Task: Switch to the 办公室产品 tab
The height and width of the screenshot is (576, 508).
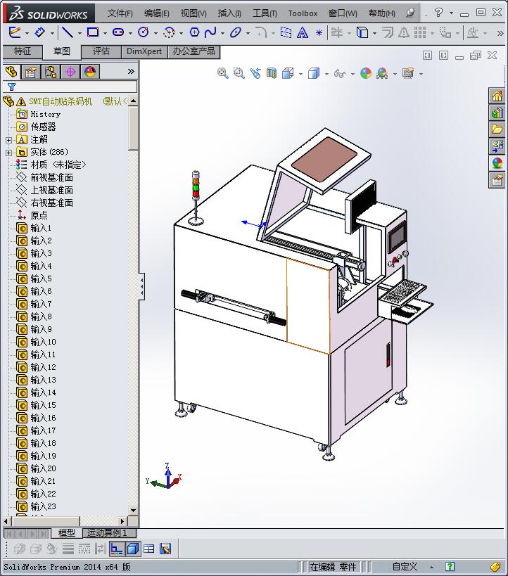Action: point(193,51)
